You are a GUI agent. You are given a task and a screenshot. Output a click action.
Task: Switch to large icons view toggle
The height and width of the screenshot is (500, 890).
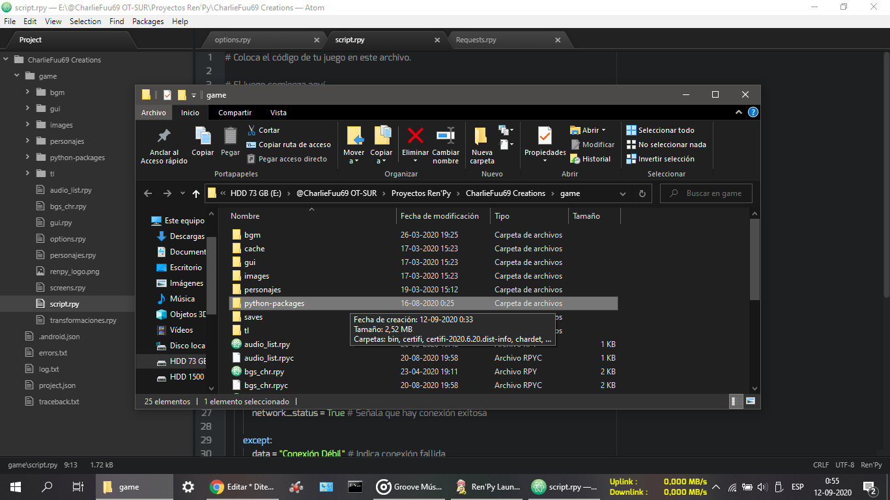click(750, 402)
